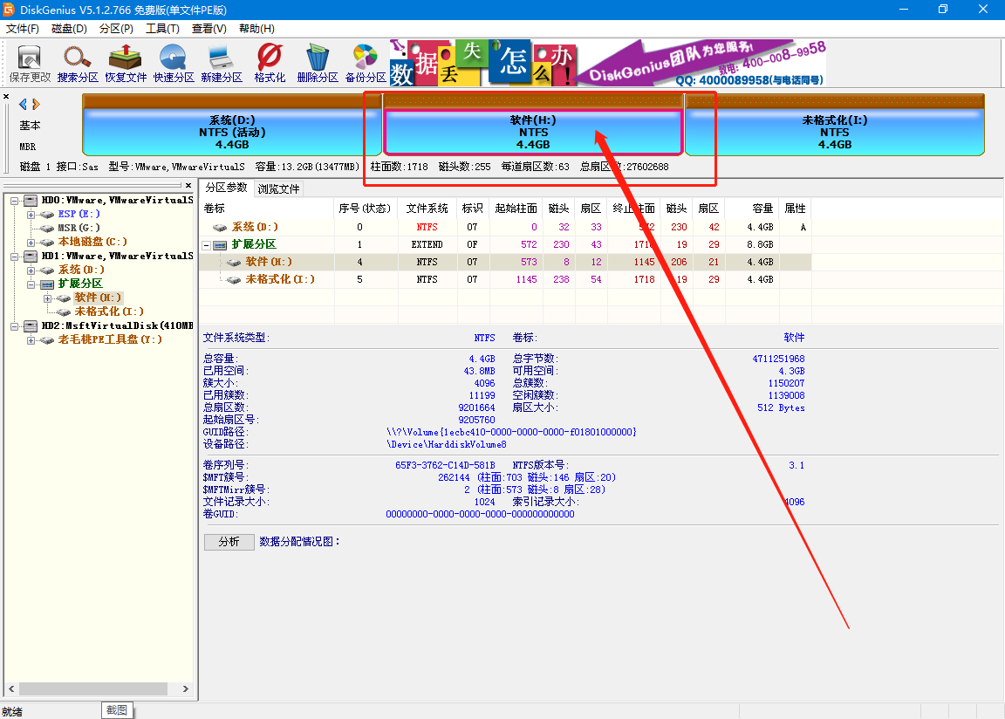Click the drive icon of 系统(D:) in the partition table
Screen dimensions: 1005x719
tap(221, 228)
